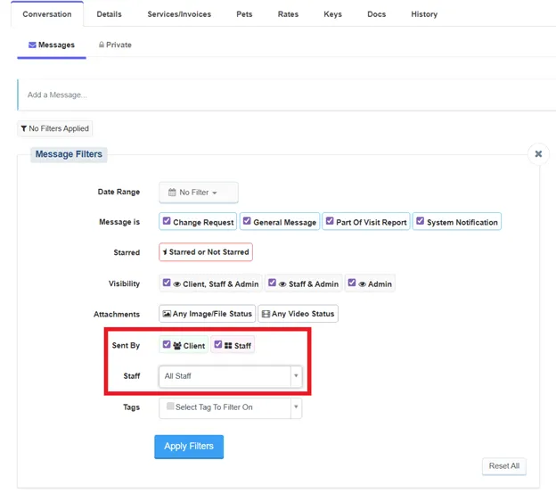Click the image icon in Any Image/File Status

click(x=167, y=314)
